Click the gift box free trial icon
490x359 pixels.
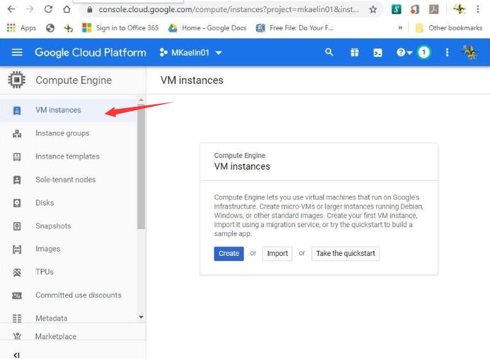(354, 52)
